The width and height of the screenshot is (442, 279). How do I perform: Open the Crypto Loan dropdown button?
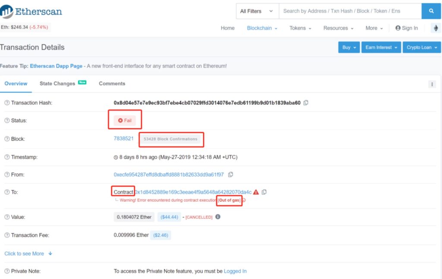coord(422,48)
